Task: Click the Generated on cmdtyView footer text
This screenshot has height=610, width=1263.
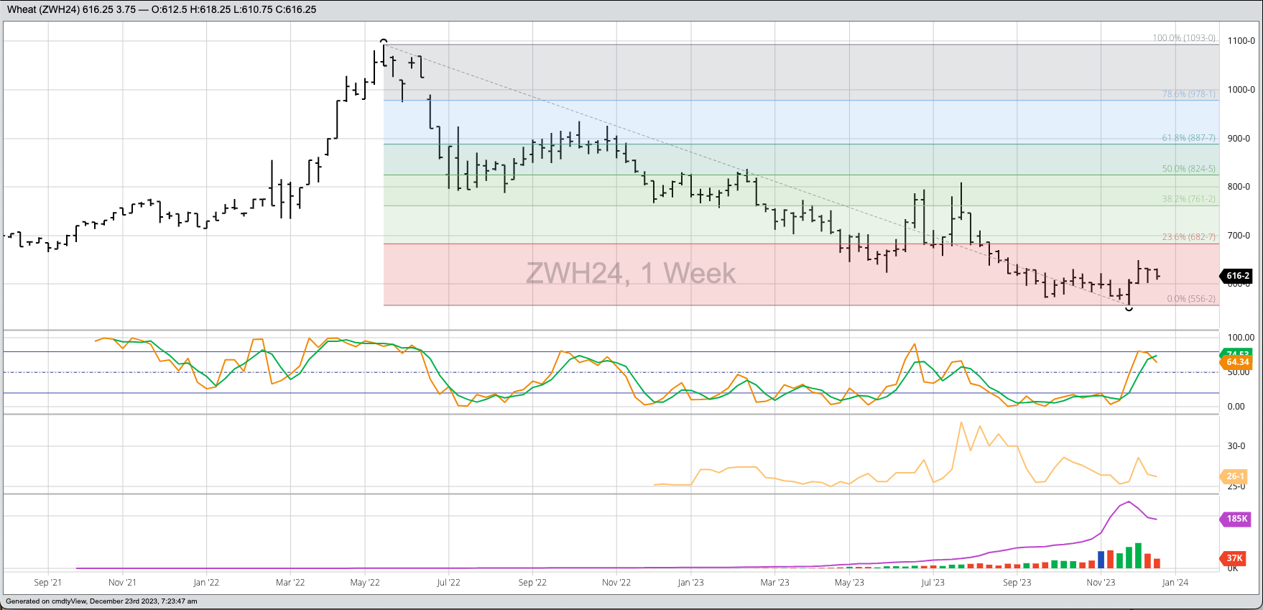Action: (x=101, y=601)
